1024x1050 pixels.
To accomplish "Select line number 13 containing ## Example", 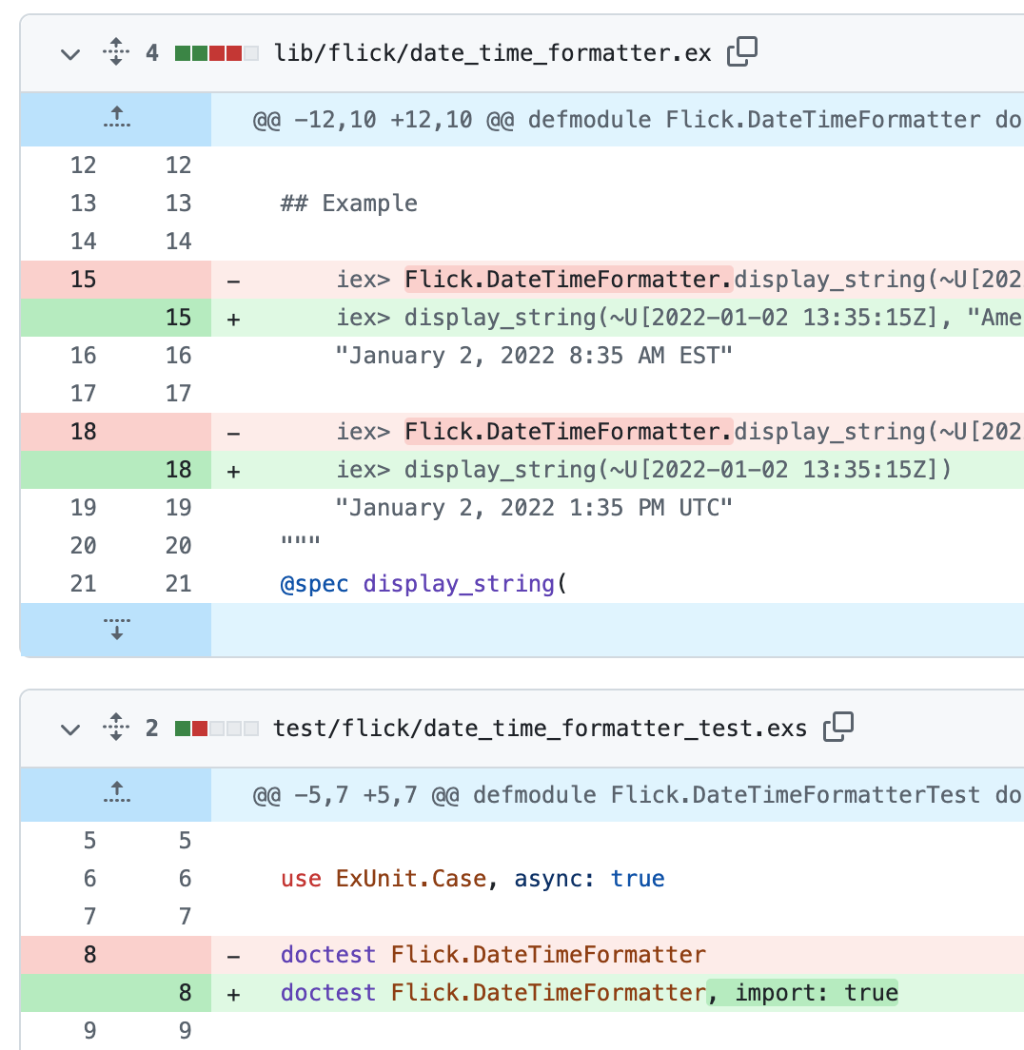I will 83,203.
